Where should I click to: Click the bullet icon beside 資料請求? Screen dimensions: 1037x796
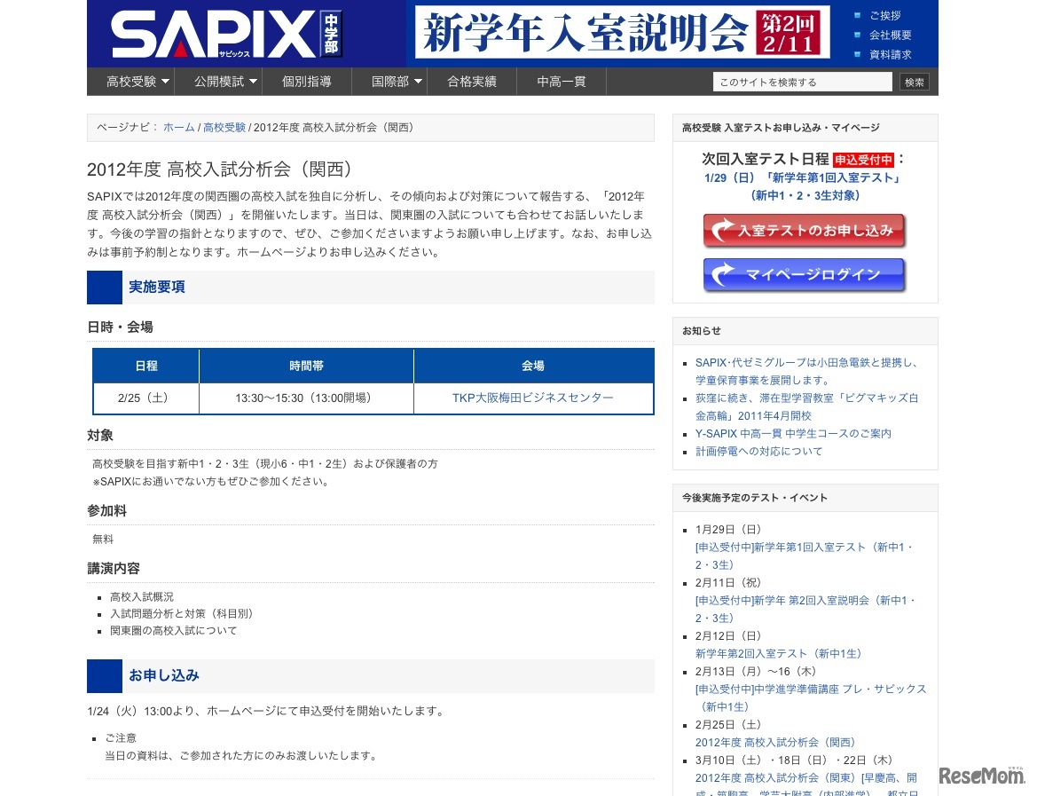[x=855, y=56]
